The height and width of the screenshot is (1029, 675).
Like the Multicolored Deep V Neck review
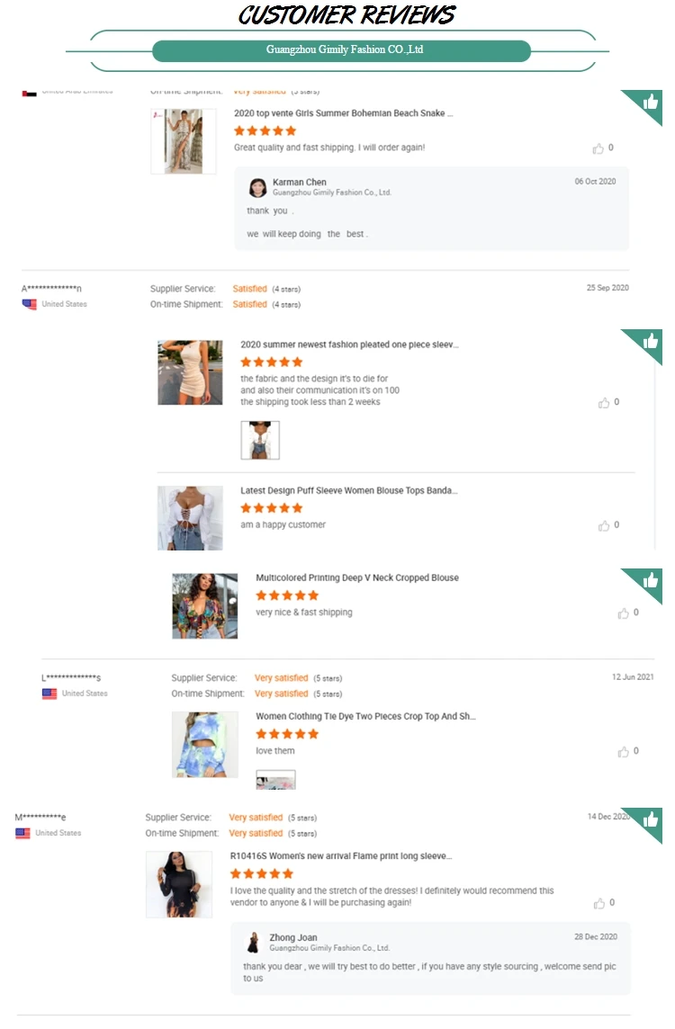(x=624, y=613)
